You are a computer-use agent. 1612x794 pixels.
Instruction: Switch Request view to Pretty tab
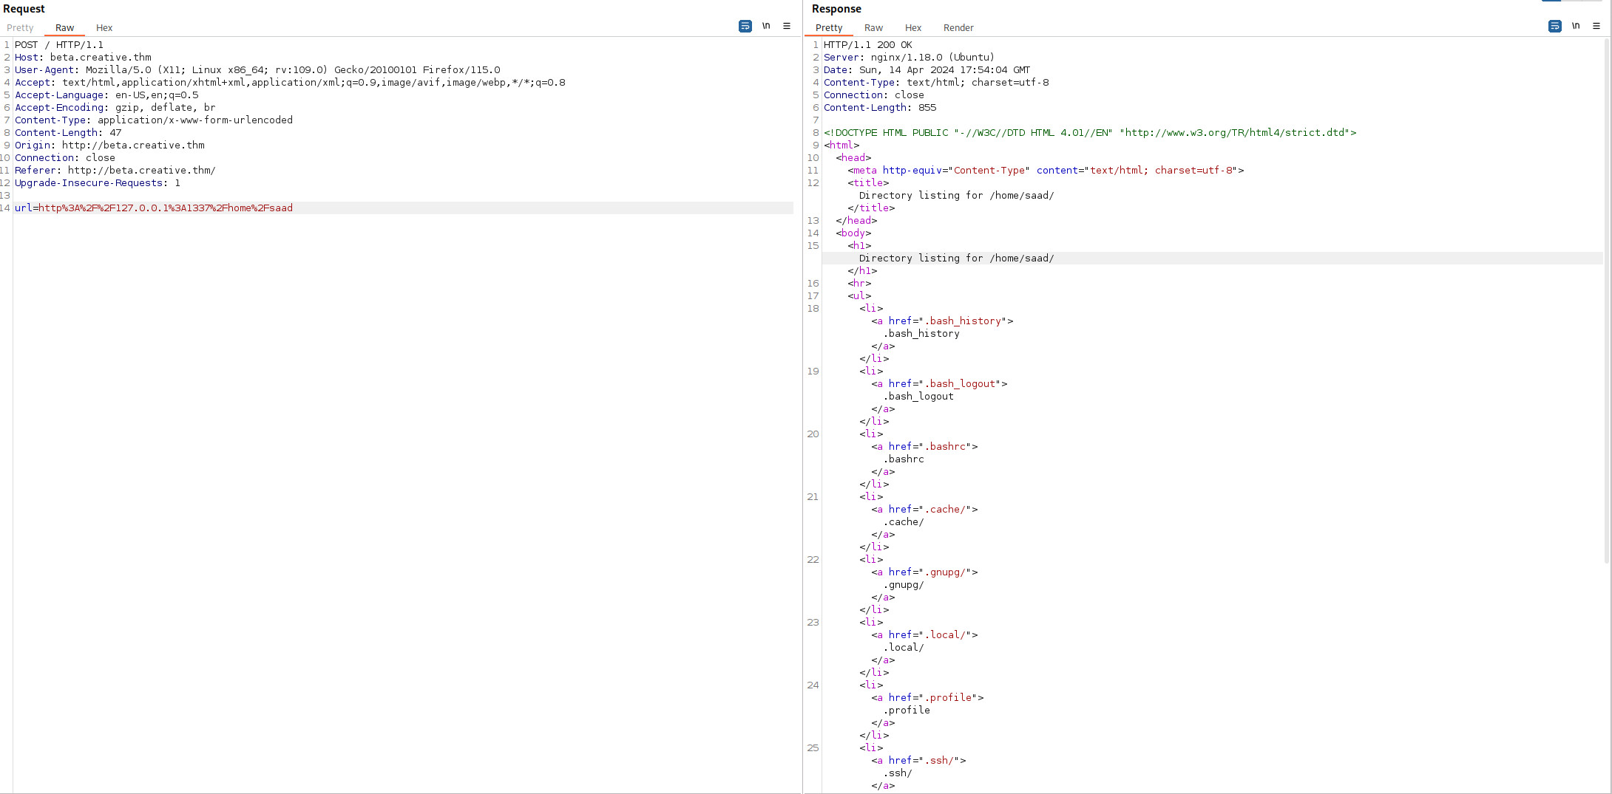tap(20, 28)
